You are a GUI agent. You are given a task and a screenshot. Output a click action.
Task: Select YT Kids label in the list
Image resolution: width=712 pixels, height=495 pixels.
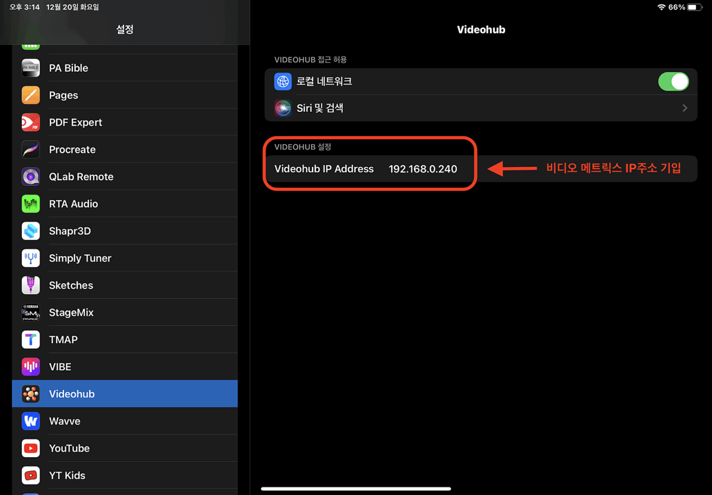pos(67,476)
